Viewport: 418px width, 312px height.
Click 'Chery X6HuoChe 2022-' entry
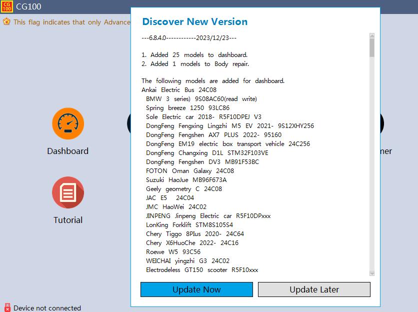[192, 243]
